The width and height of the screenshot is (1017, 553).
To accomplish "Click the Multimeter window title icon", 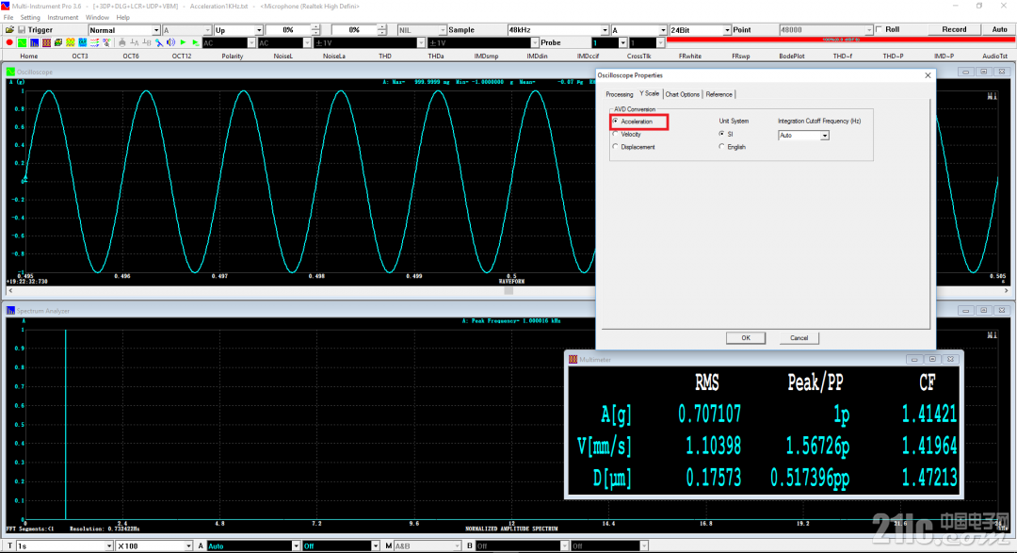I will pyautogui.click(x=573, y=360).
